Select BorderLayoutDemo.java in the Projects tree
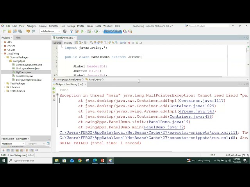Viewport: 250px width, 187px height. pos(29,65)
